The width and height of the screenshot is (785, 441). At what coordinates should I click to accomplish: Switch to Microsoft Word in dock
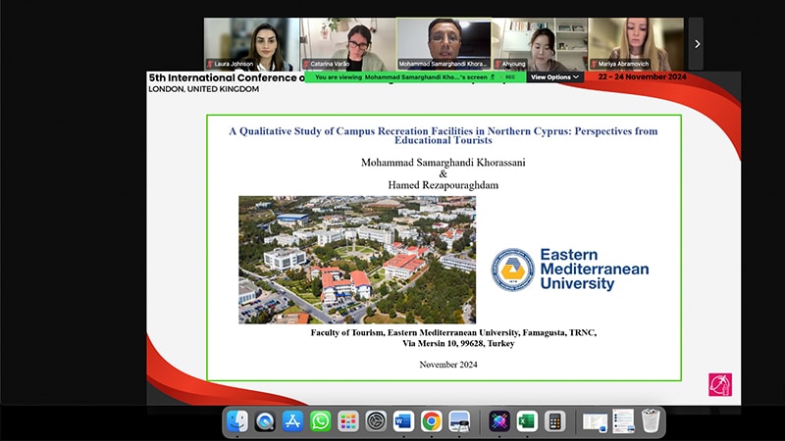click(x=403, y=421)
